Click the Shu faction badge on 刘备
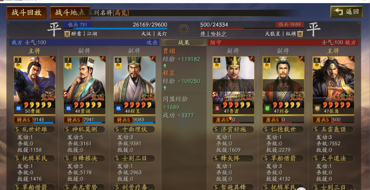 (x=267, y=108)
